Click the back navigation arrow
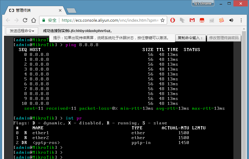 click(8, 20)
